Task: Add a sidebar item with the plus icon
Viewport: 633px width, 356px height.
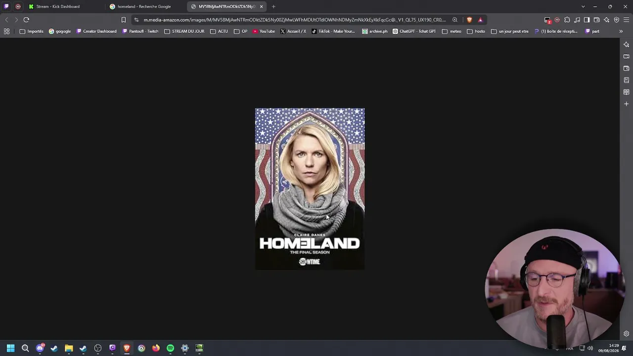Action: coord(626,104)
